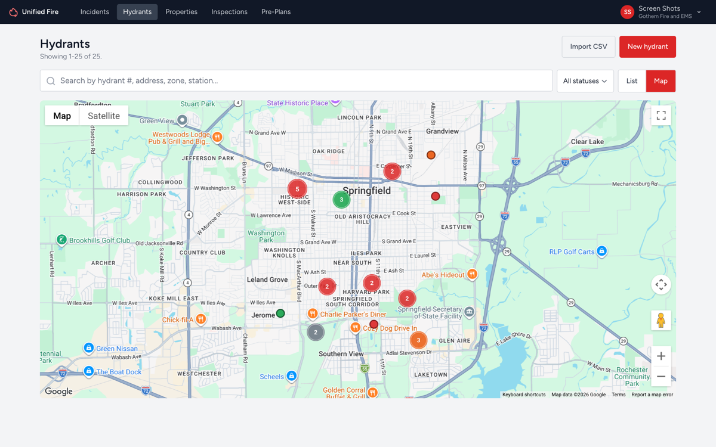Click the Showing 1-25 of 25 text
Viewport: 716px width, 447px height.
tap(71, 57)
